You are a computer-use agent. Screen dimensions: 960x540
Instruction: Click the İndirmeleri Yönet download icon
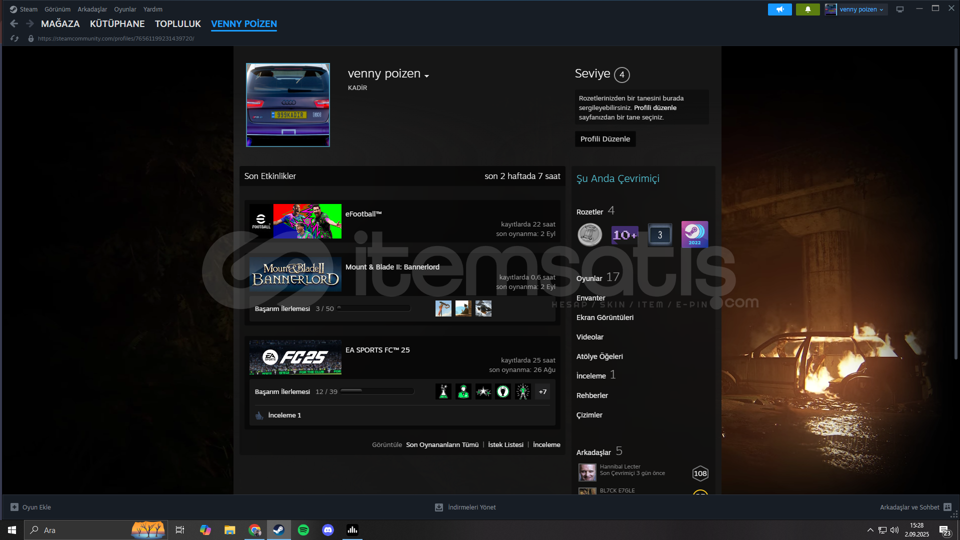[439, 507]
